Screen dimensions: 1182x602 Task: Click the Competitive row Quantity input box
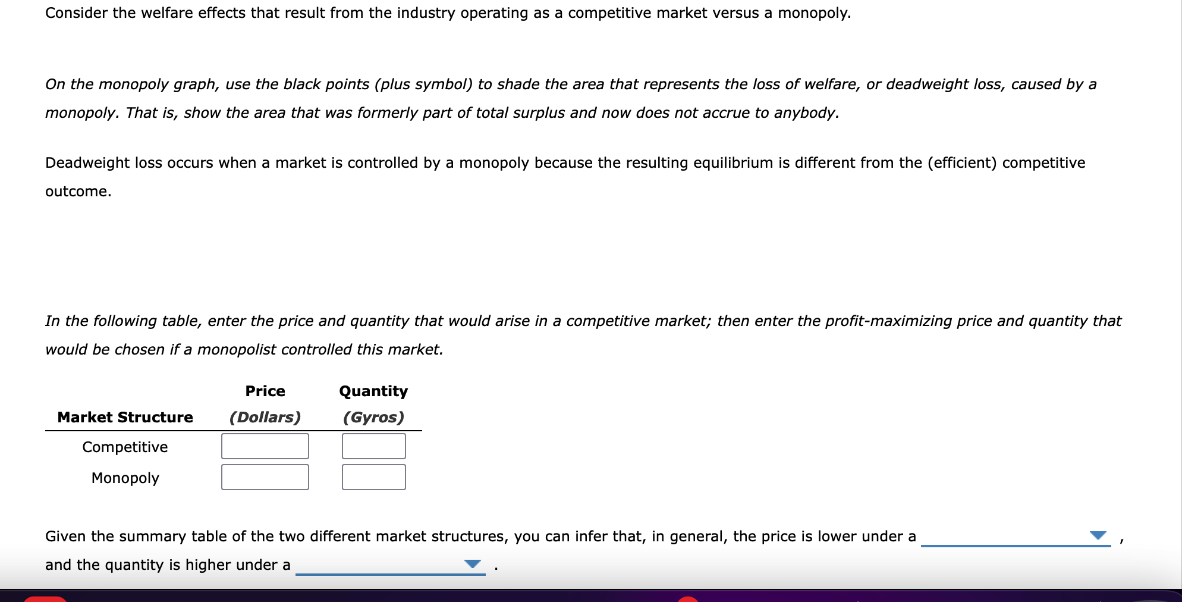(373, 446)
